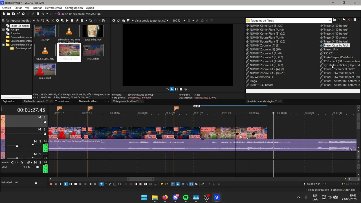Toggle automatic crossfades in timeline toolbar

[178, 184]
